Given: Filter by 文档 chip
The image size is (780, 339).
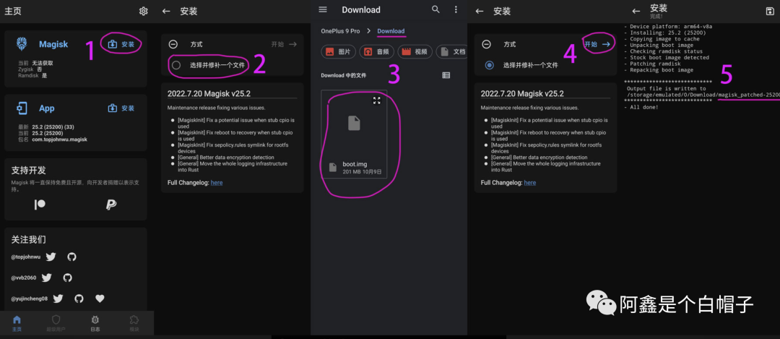Looking at the screenshot, I should 452,51.
